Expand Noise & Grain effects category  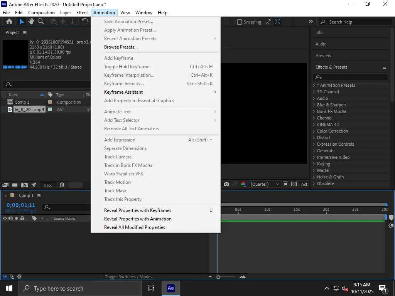pyautogui.click(x=314, y=177)
